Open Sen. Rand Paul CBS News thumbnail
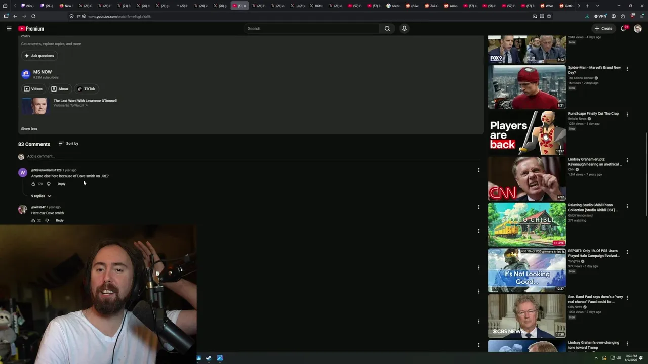The image size is (648, 364). (526, 316)
